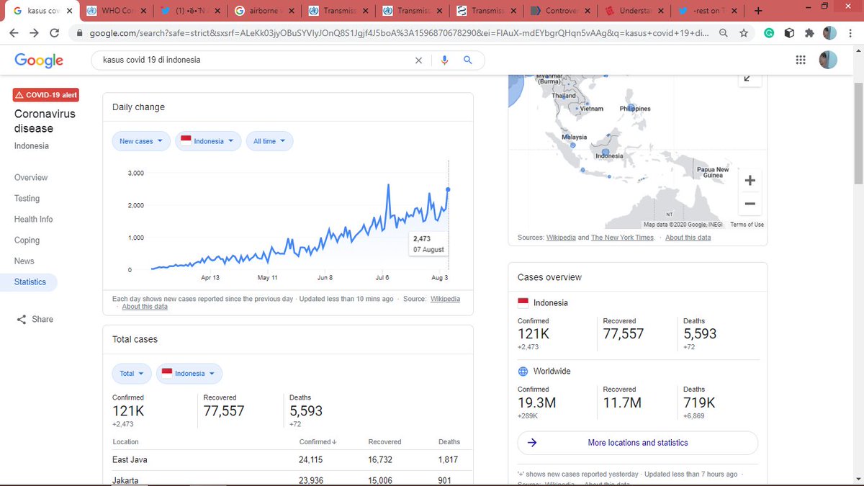
Task: Reload the current page
Action: point(55,33)
